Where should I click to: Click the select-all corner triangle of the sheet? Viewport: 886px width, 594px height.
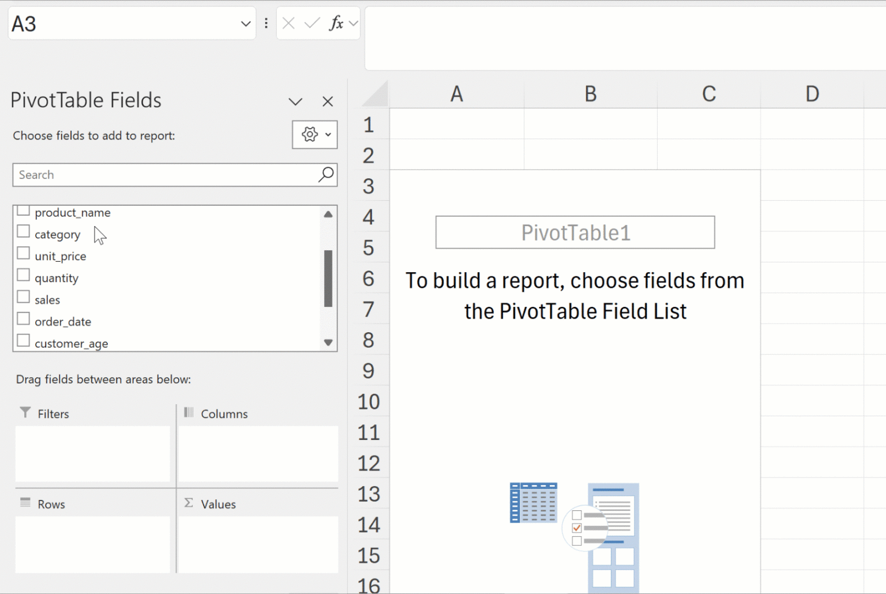coord(376,94)
